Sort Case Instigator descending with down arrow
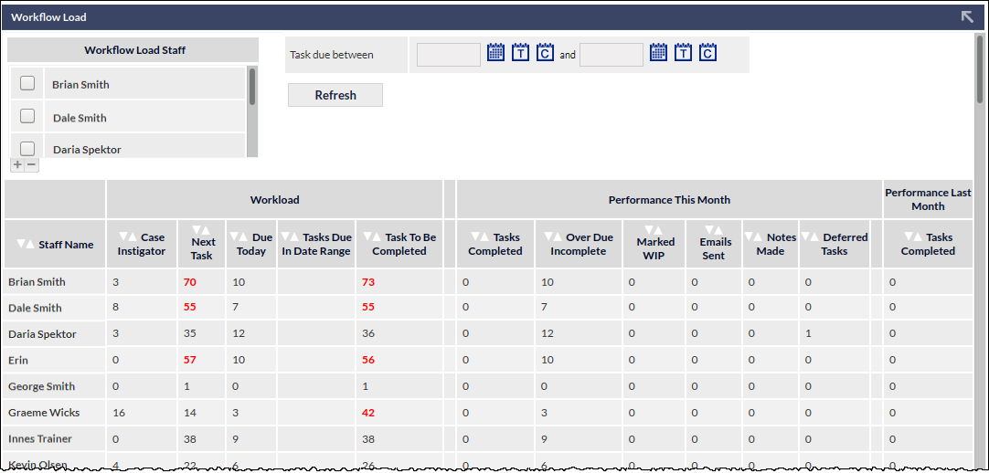 coord(123,237)
